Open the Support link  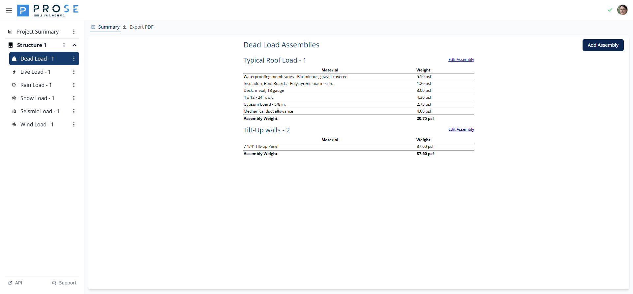64,283
